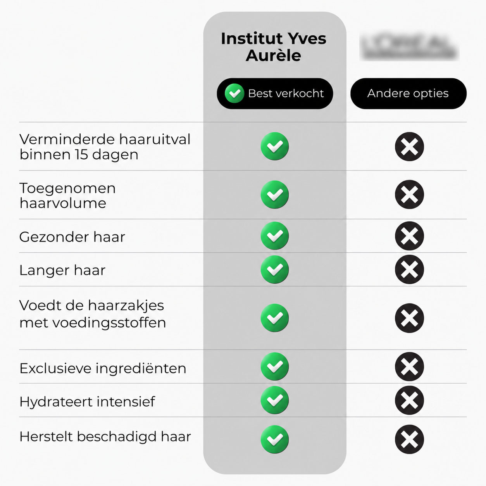The height and width of the screenshot is (486, 486).
Task: Click the black X for Exclusieve ingrediënten
Action: coord(410,367)
